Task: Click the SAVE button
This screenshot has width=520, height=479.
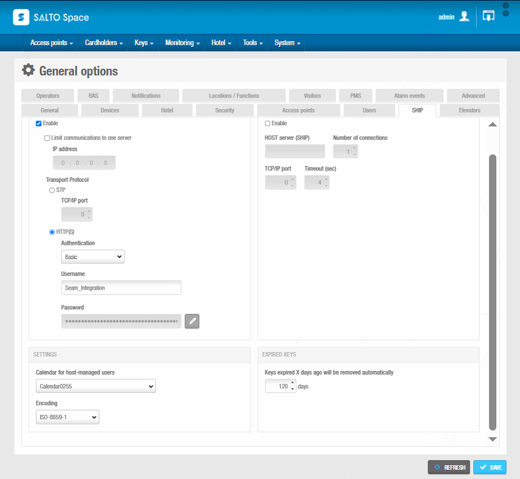Action: click(x=489, y=467)
